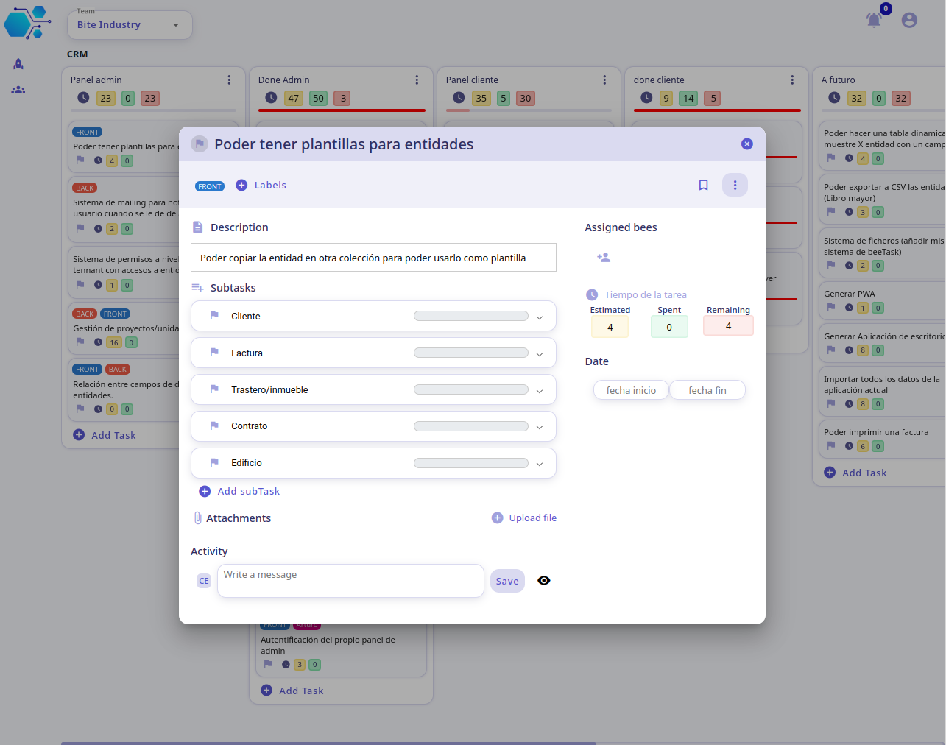946x745 pixels.
Task: Click the description text field
Action: click(373, 258)
